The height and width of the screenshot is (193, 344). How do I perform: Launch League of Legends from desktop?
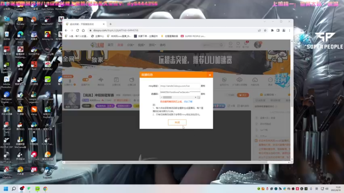click(34, 97)
